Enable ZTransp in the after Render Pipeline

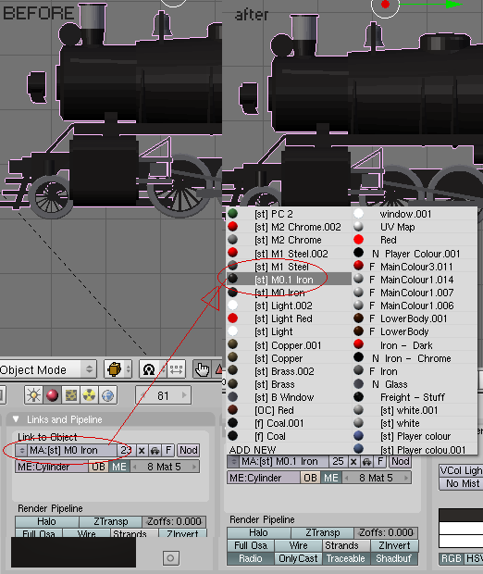[323, 532]
